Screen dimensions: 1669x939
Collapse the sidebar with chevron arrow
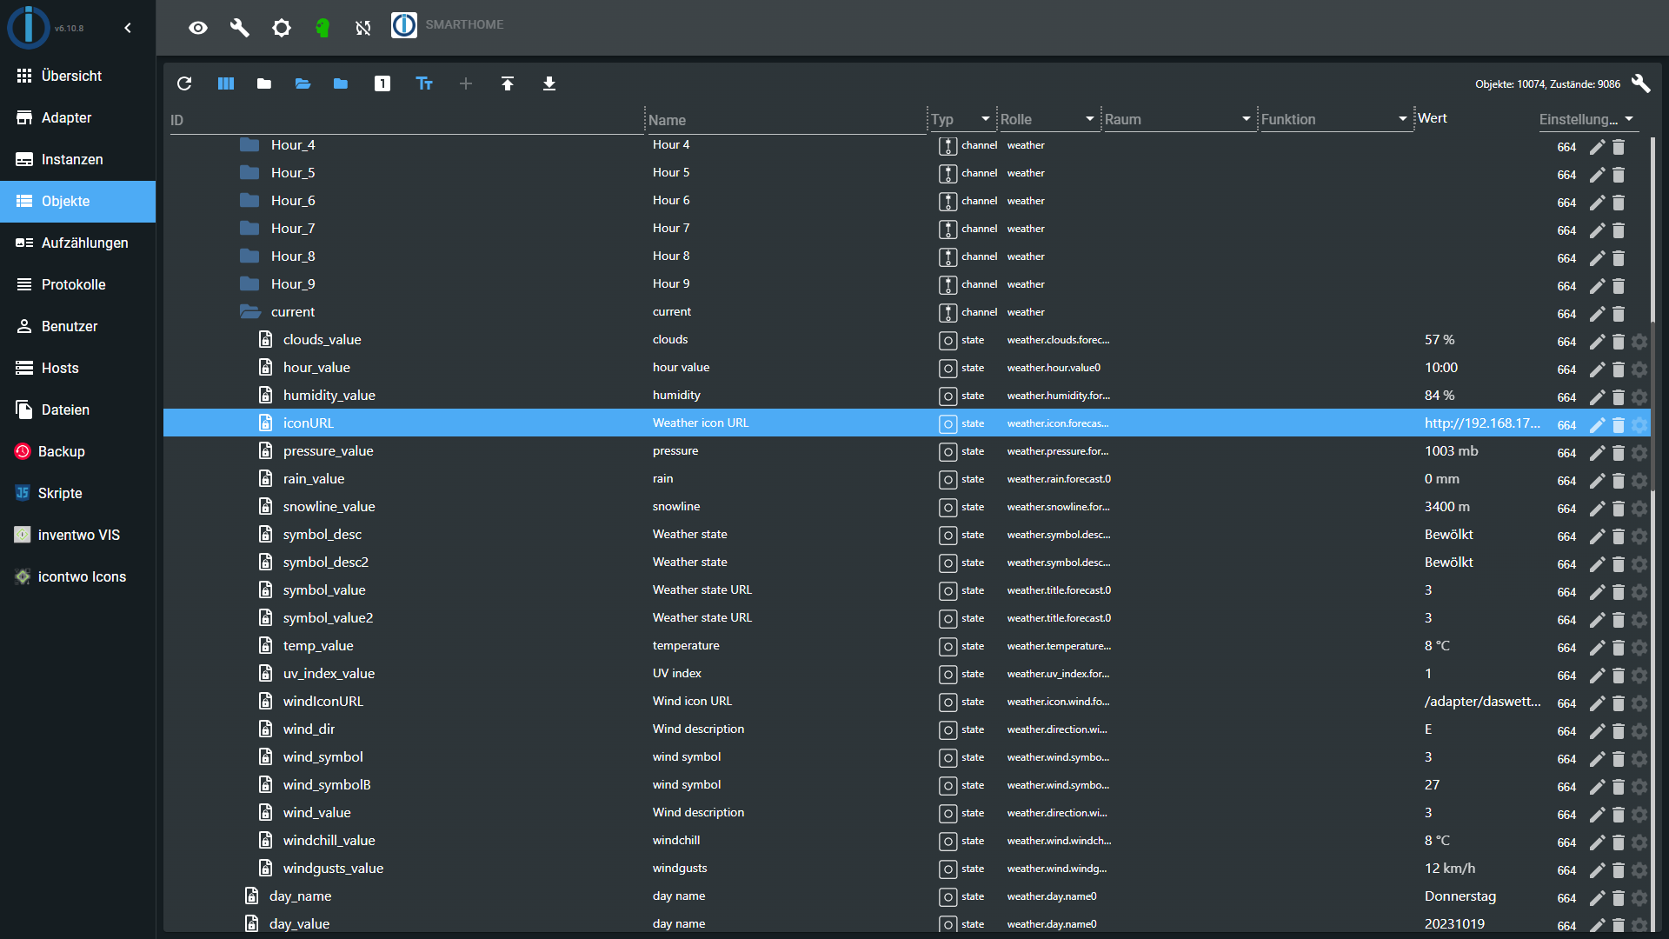coord(128,28)
